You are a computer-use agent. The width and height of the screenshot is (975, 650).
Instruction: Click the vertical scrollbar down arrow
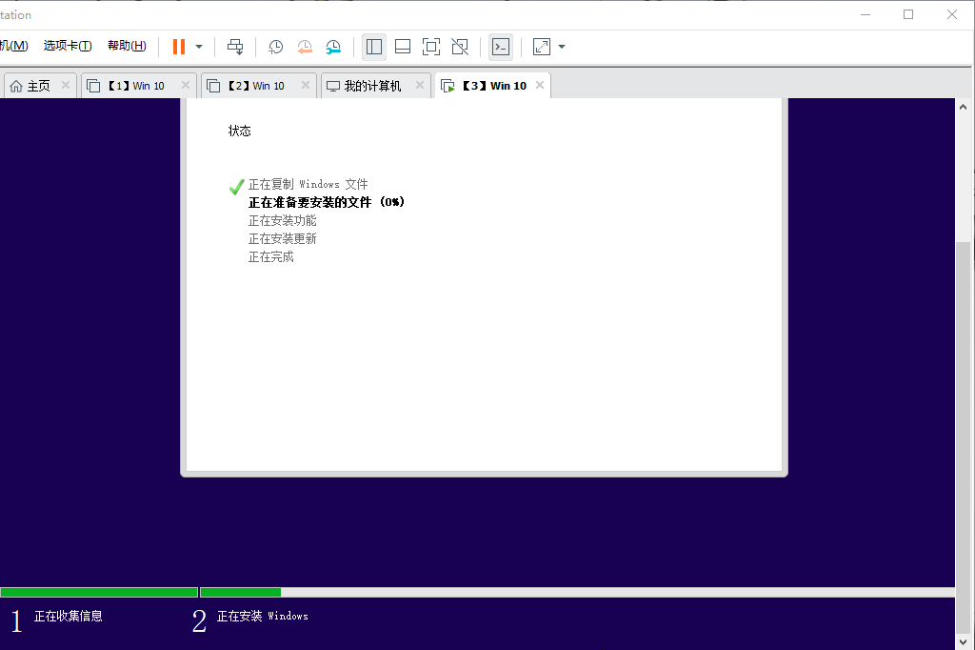point(964,642)
